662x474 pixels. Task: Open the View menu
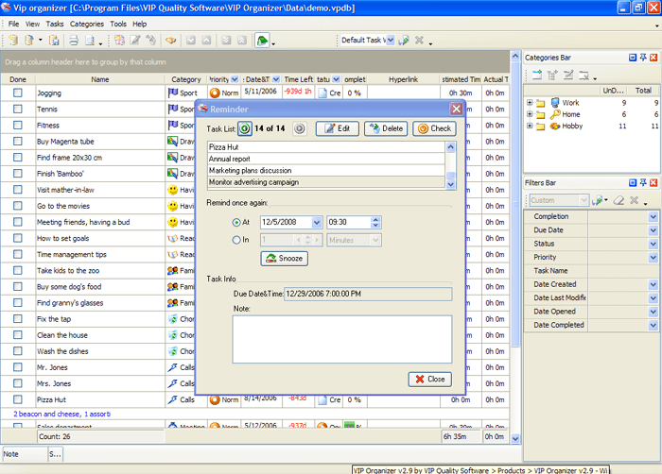coord(32,24)
